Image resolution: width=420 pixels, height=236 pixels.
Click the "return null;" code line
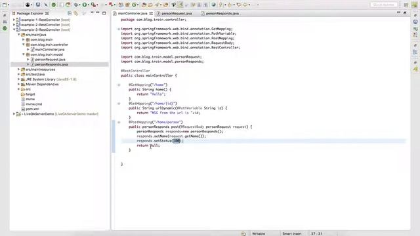(148, 146)
